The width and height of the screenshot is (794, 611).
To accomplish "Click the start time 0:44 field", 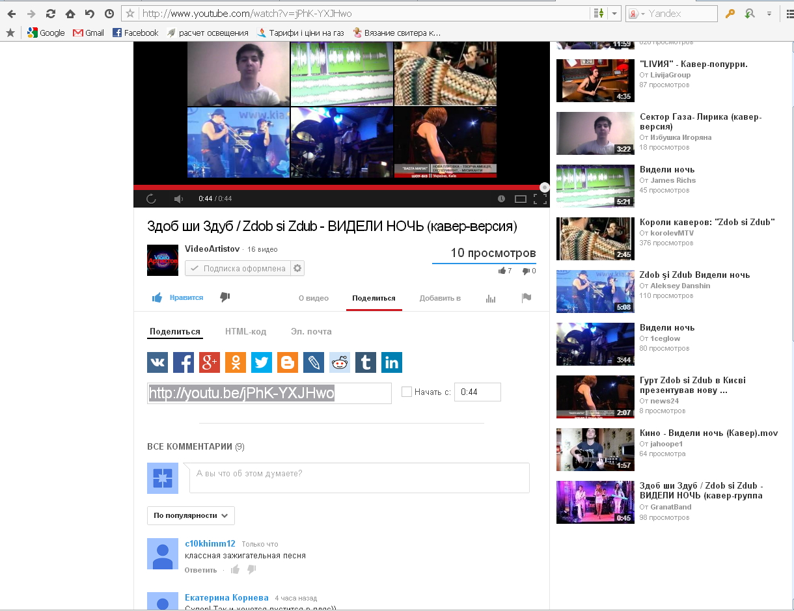I will pyautogui.click(x=478, y=392).
